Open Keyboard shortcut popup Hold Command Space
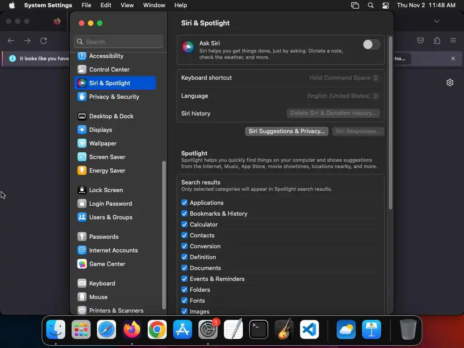This screenshot has width=464, height=348. point(343,78)
